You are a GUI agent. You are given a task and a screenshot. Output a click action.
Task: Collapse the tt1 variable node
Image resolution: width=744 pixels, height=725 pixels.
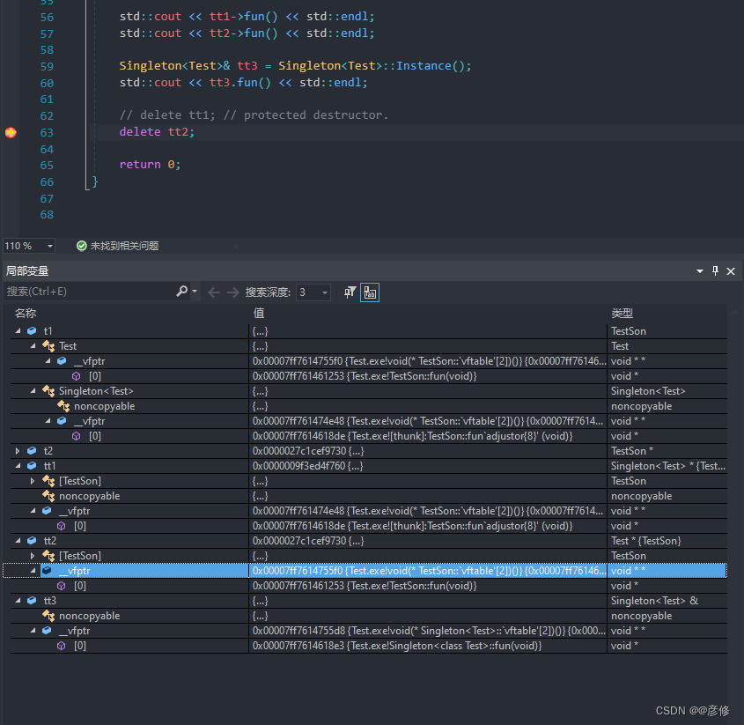coord(18,466)
